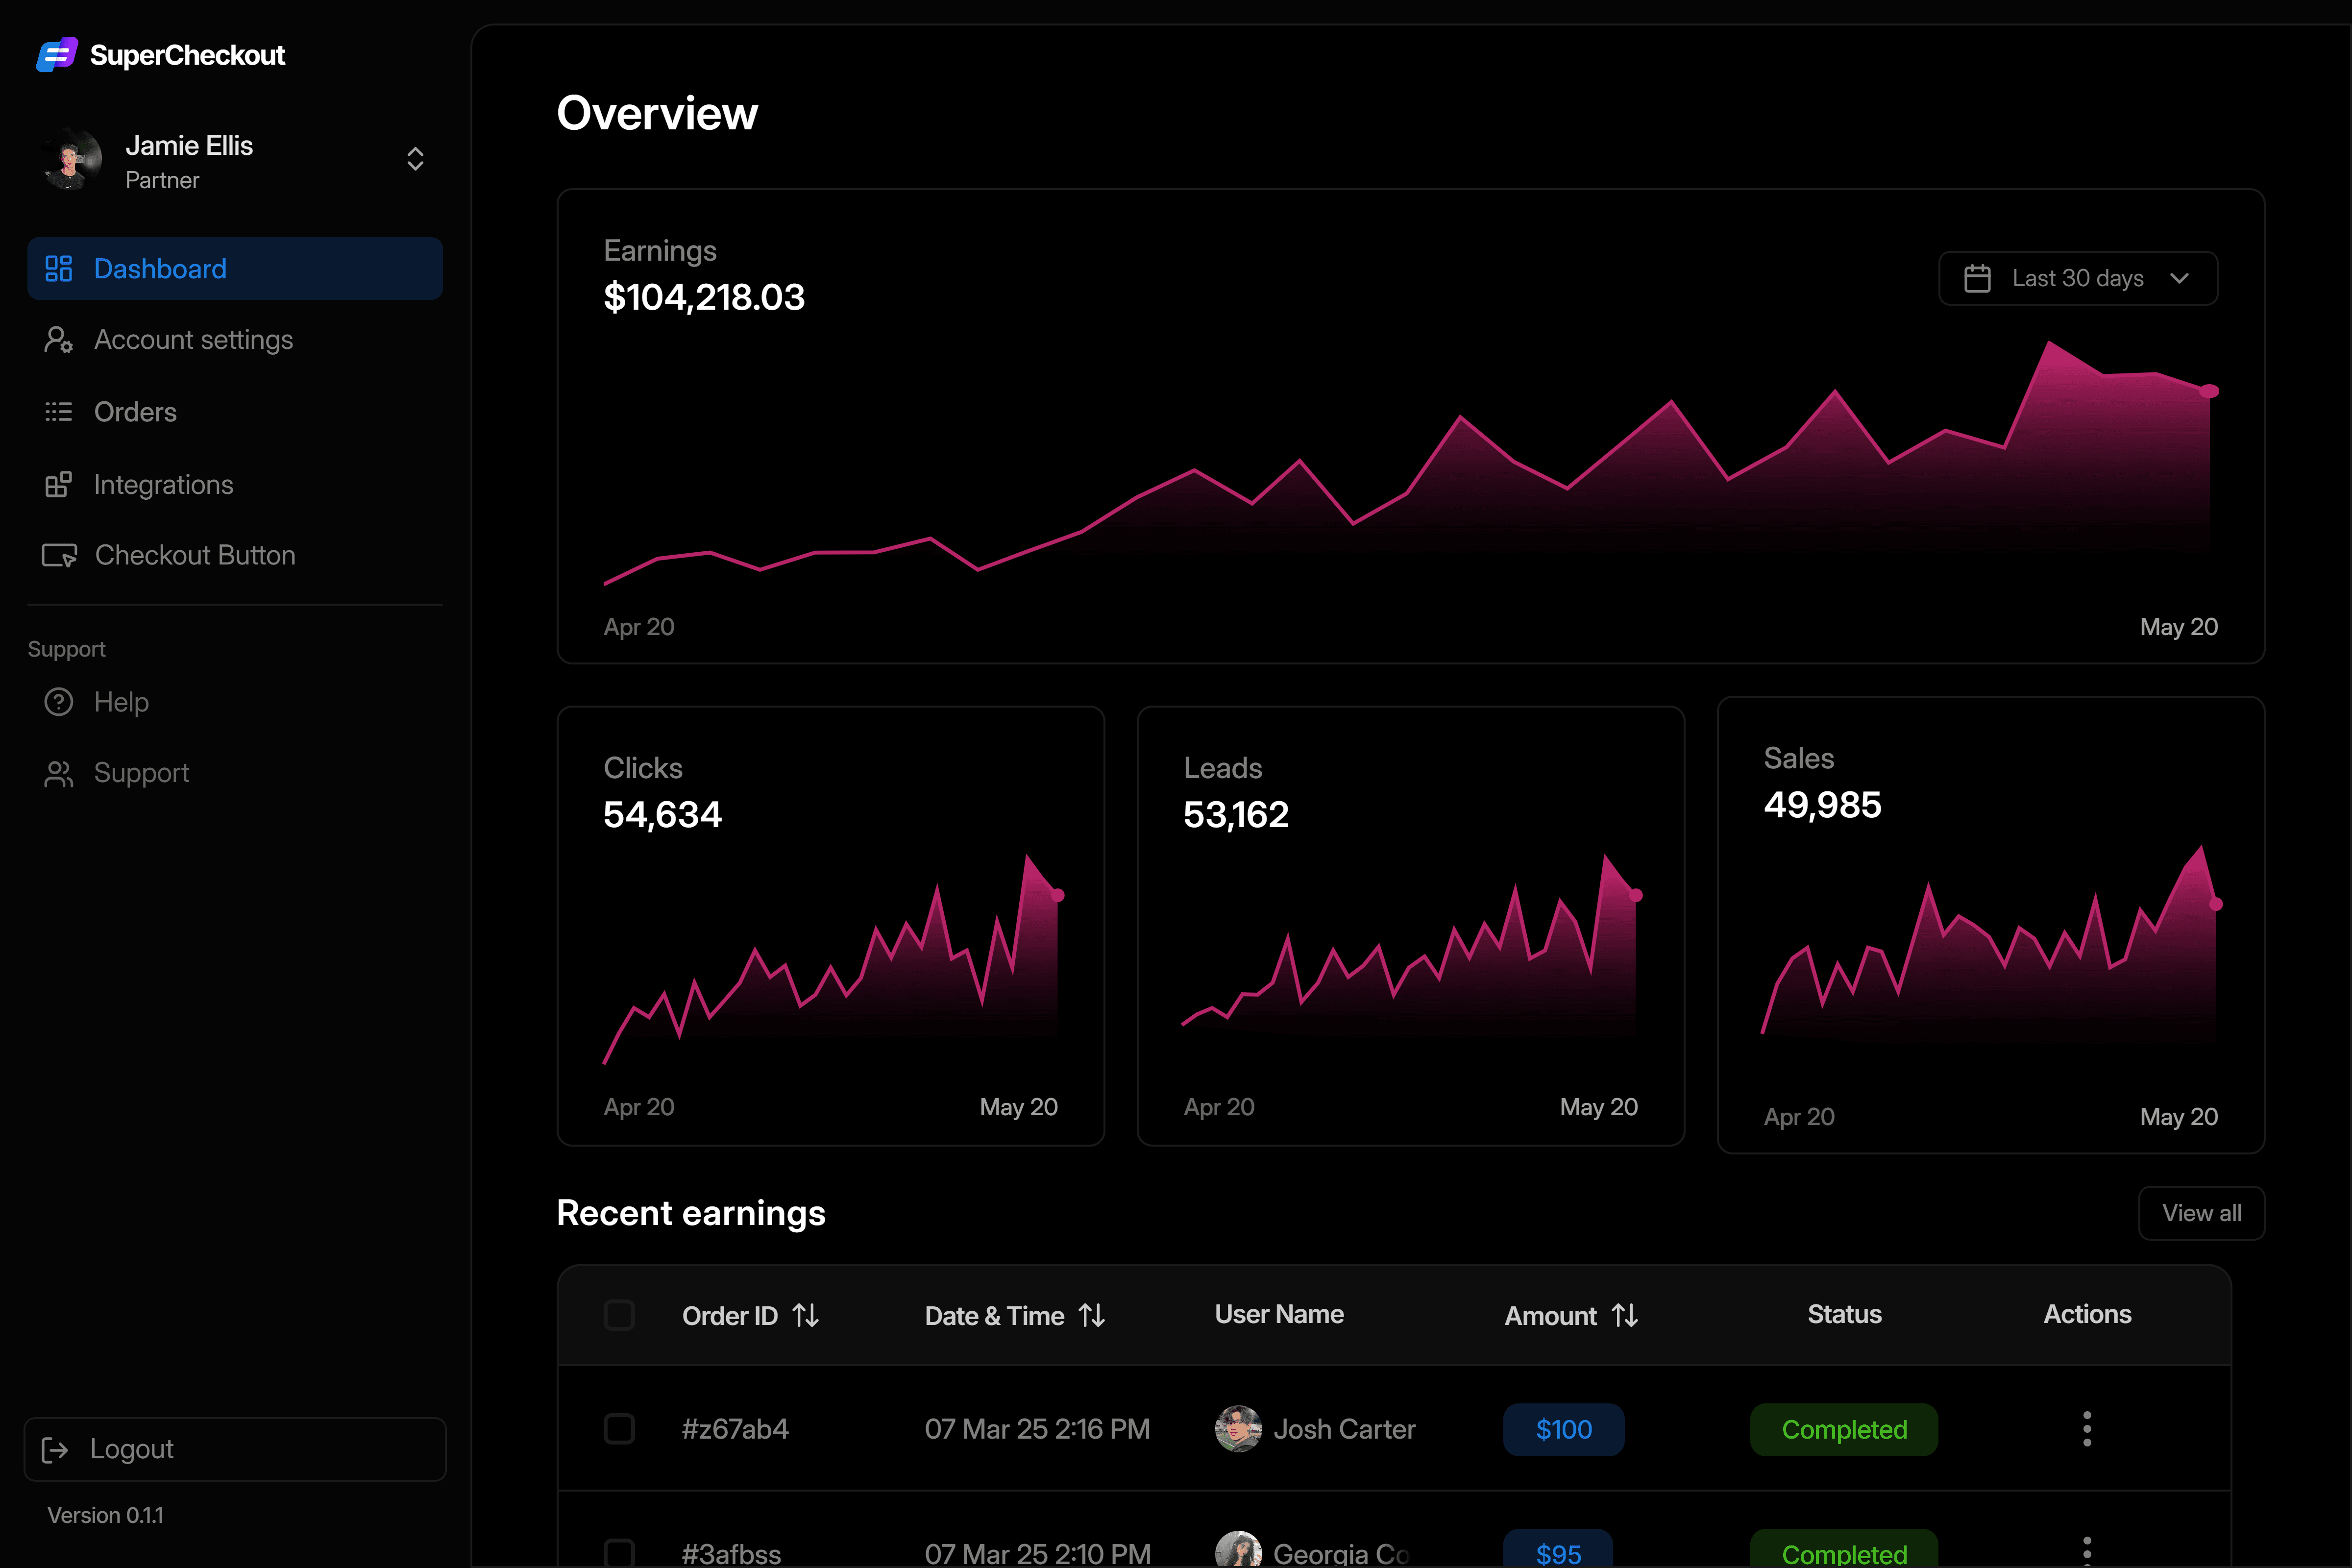Sort table by the Order ID arrows
The height and width of the screenshot is (1568, 2352).
(806, 1315)
